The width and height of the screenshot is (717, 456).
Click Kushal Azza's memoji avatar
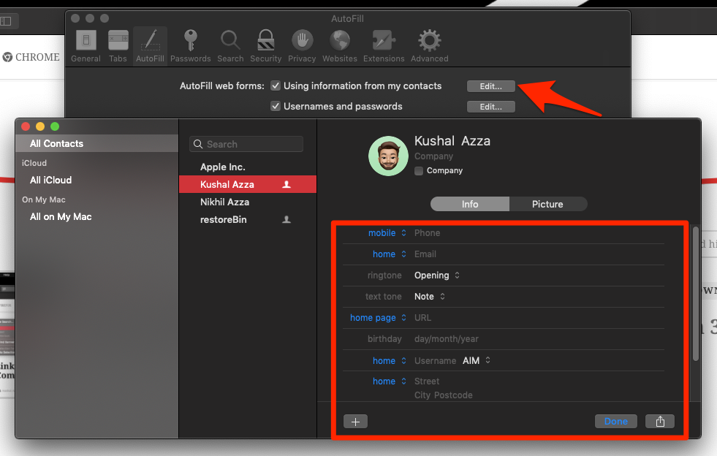tap(388, 156)
